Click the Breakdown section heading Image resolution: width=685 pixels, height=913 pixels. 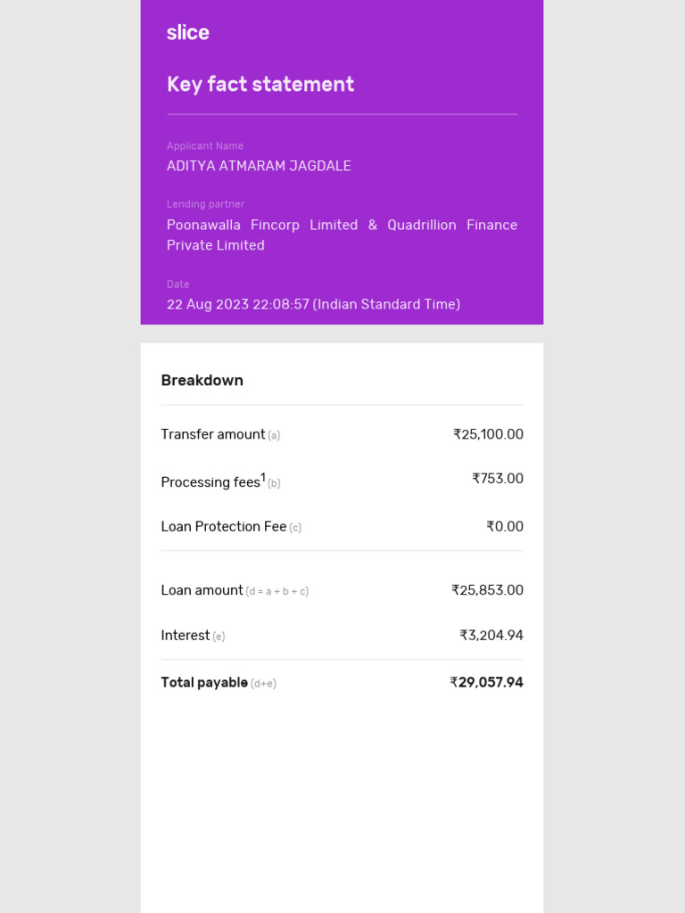coord(202,381)
